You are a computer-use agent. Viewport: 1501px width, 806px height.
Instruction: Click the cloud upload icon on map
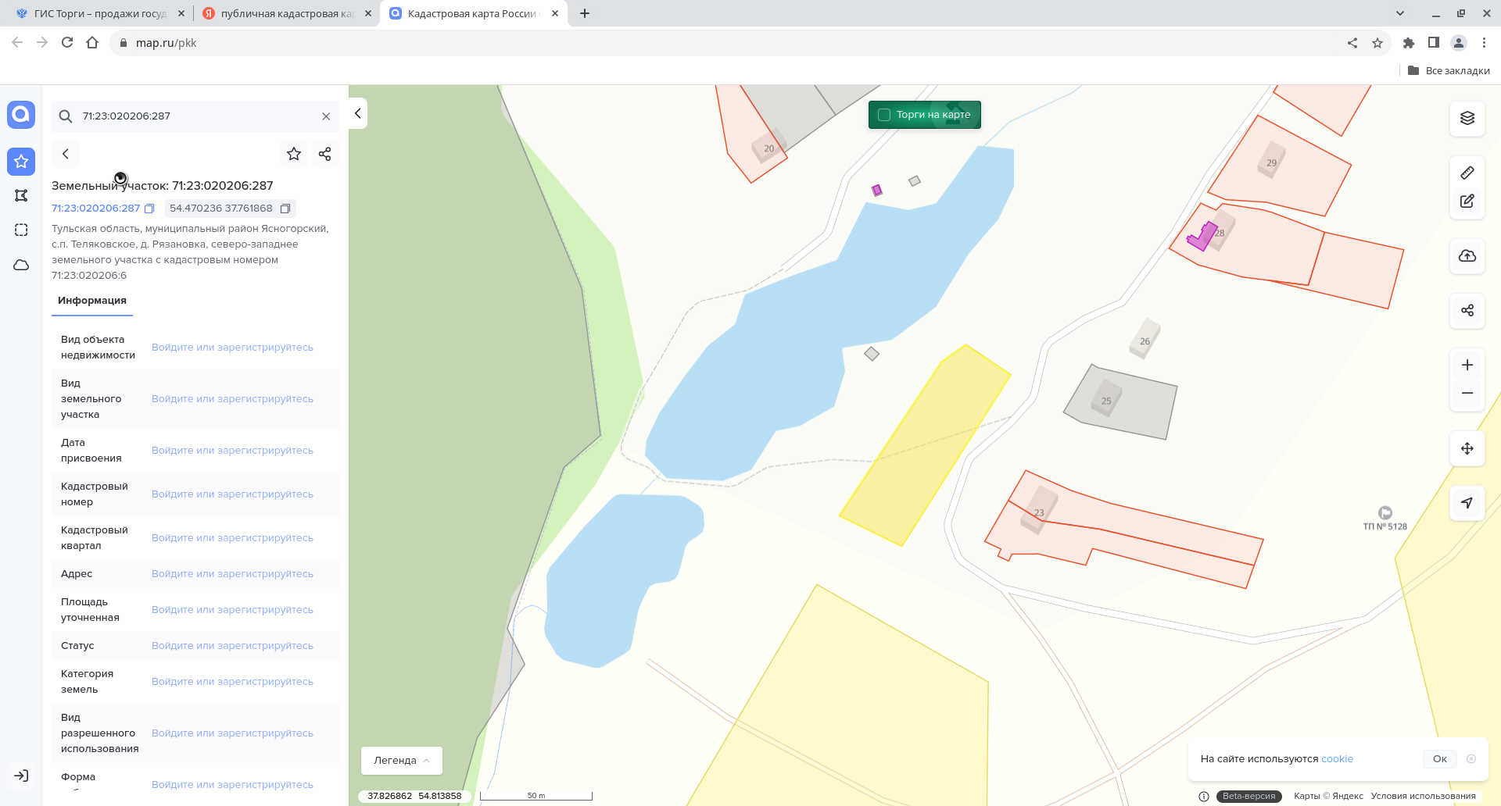(x=1467, y=256)
